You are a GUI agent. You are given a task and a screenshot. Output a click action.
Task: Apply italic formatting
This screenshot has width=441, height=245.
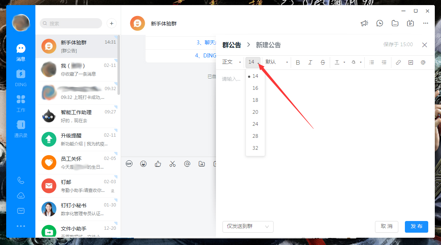coord(310,62)
